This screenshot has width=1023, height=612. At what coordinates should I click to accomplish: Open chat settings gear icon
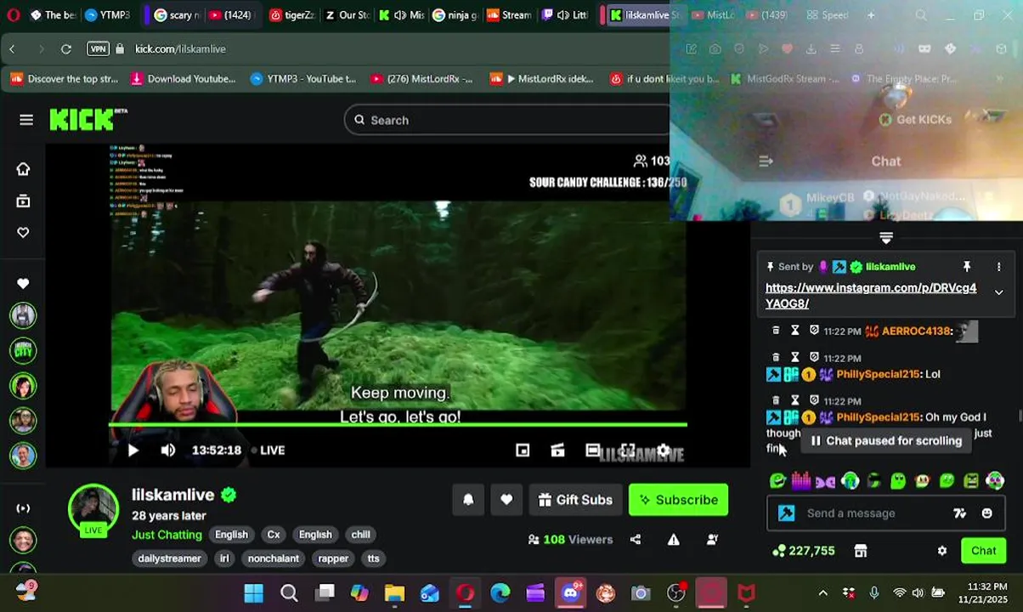(942, 551)
